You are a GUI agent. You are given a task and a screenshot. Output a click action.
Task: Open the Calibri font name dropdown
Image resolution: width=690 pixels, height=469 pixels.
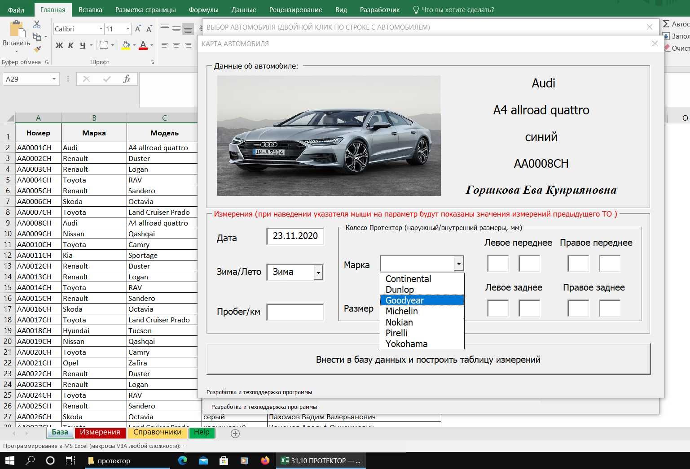pos(101,29)
